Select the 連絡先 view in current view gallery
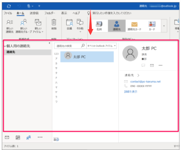This screenshot has height=150, width=181. pos(117,26)
